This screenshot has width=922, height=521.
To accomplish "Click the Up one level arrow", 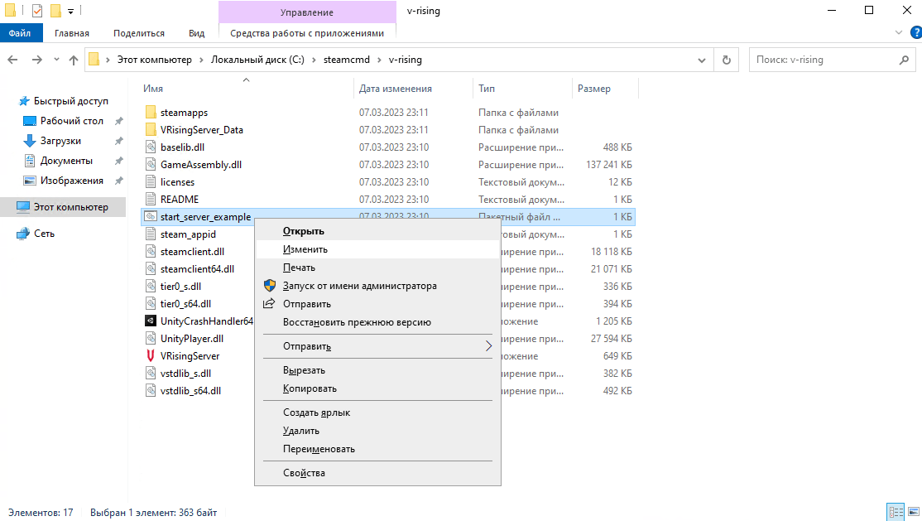I will [x=74, y=60].
